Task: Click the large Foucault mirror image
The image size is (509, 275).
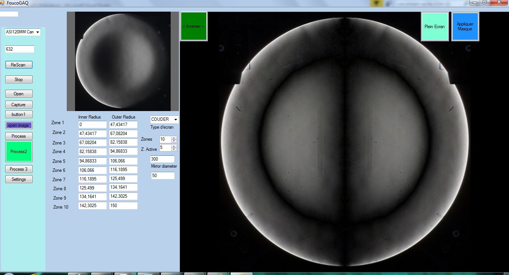Action: (x=344, y=142)
